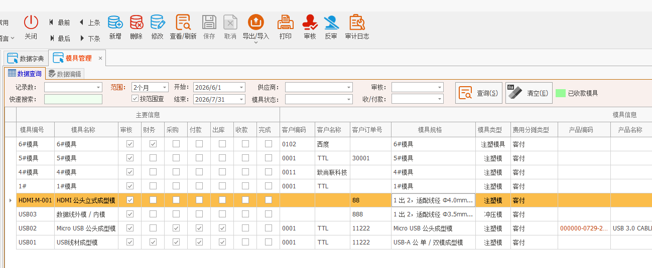652x268 pixels.
Task: Open the 数据查询 sub-tab
Action: point(25,74)
